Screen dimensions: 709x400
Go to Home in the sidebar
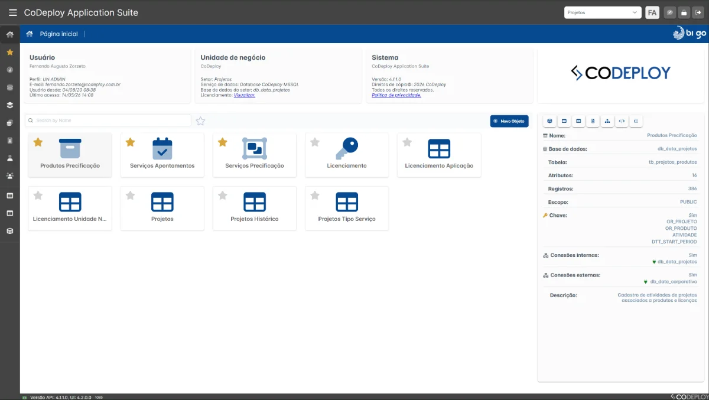[x=9, y=34]
